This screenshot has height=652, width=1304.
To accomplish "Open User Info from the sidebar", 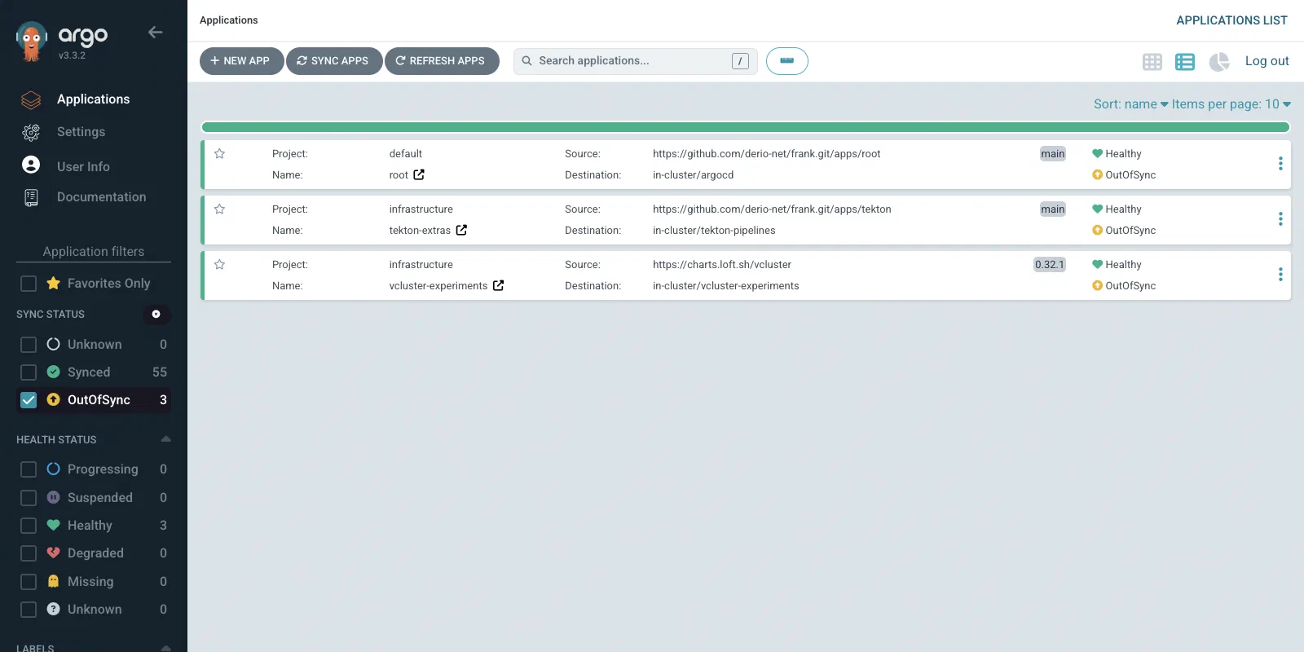I will [x=83, y=166].
